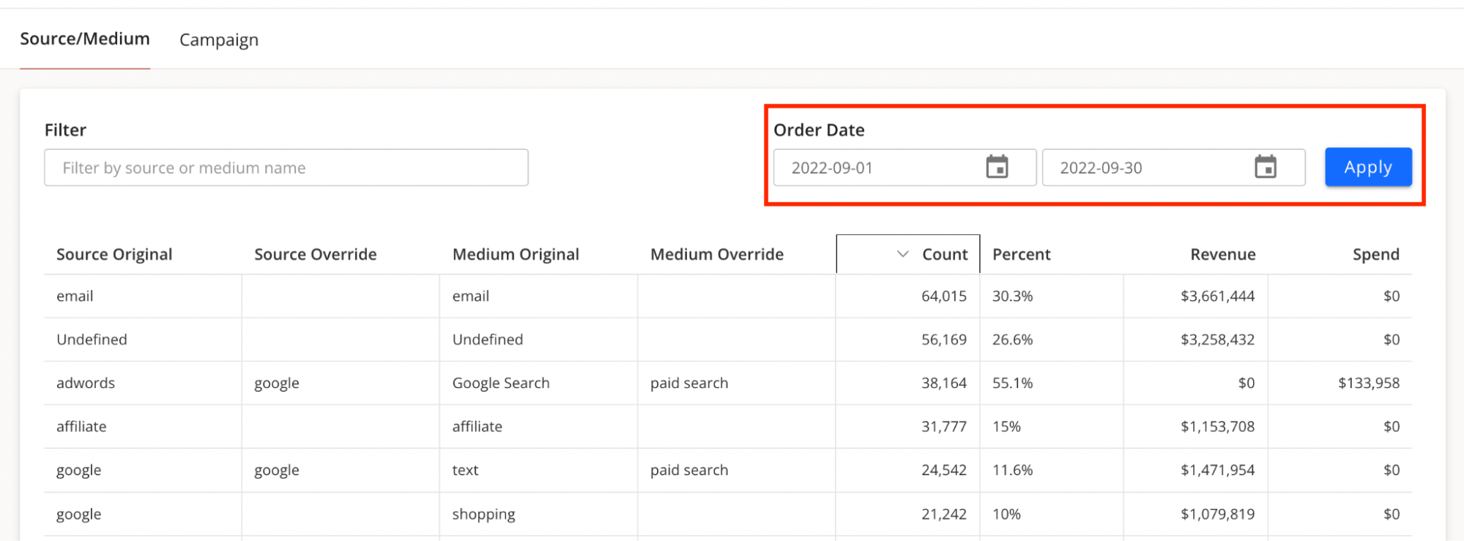Click the Revenue column header
This screenshot has width=1464, height=541.
(1223, 254)
